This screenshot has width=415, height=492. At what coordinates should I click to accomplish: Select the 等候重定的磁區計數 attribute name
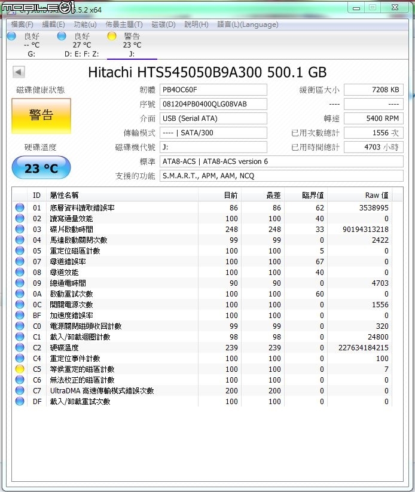pos(83,369)
